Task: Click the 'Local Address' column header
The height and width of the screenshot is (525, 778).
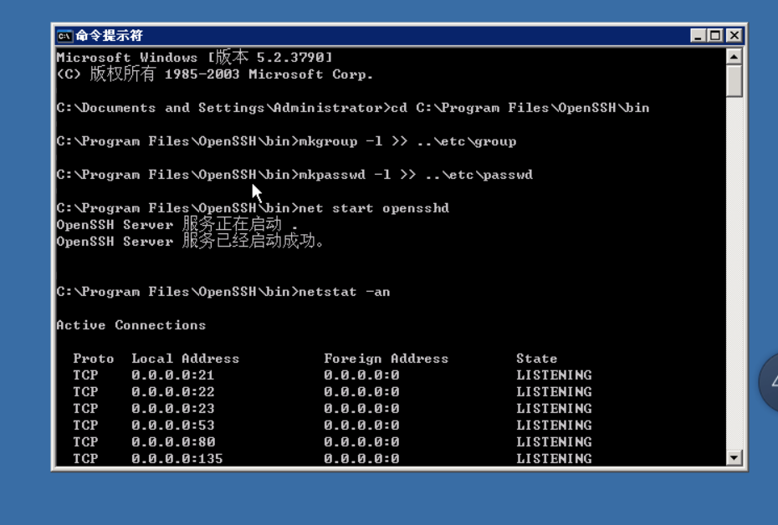Action: point(185,359)
